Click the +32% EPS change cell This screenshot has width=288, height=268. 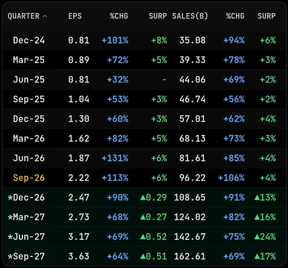click(117, 80)
